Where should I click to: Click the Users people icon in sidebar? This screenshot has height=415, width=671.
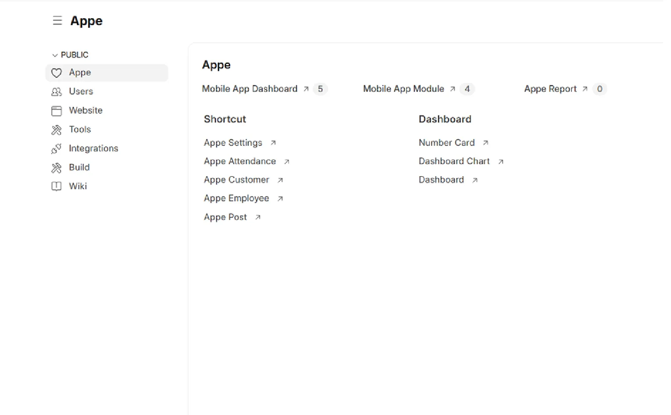[x=57, y=92]
